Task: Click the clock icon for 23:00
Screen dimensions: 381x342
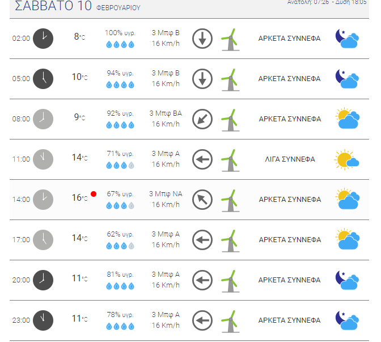Action: [x=43, y=320]
